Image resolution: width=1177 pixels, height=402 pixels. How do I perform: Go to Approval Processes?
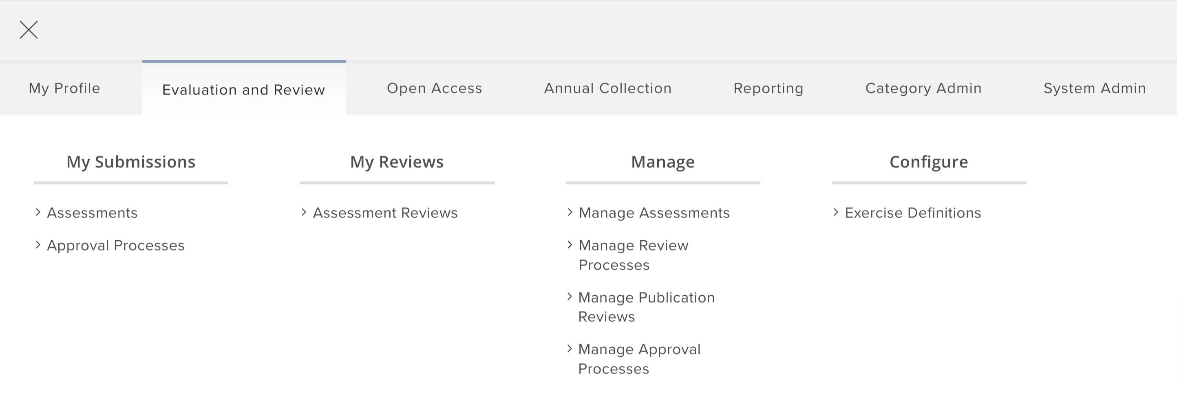click(x=116, y=246)
